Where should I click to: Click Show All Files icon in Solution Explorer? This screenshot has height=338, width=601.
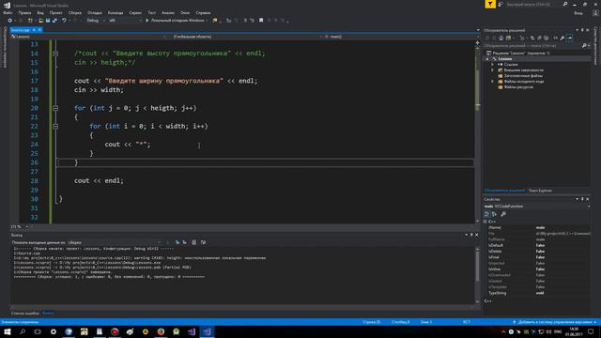coord(547,38)
